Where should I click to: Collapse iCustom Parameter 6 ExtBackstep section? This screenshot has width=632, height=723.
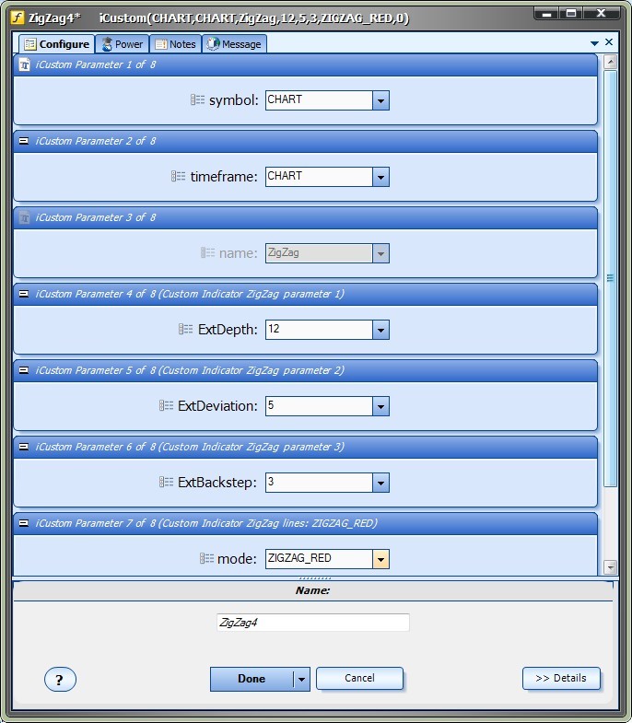tap(24, 447)
